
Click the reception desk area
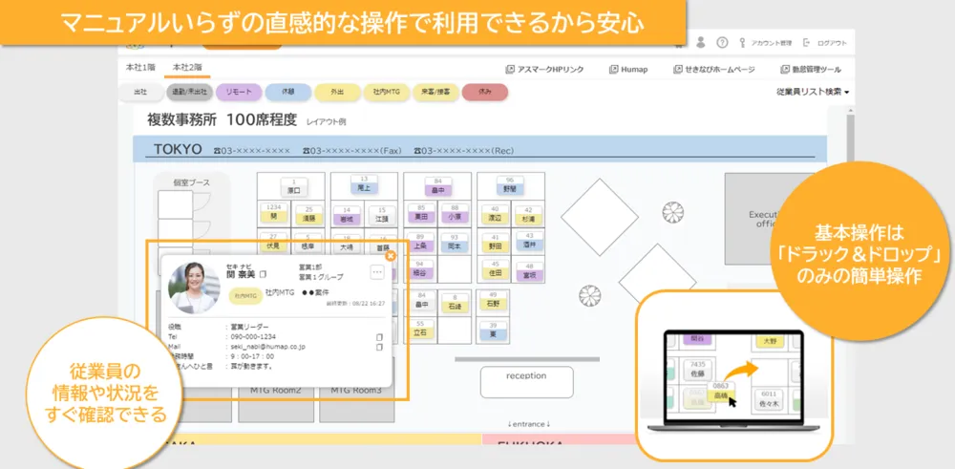point(527,382)
